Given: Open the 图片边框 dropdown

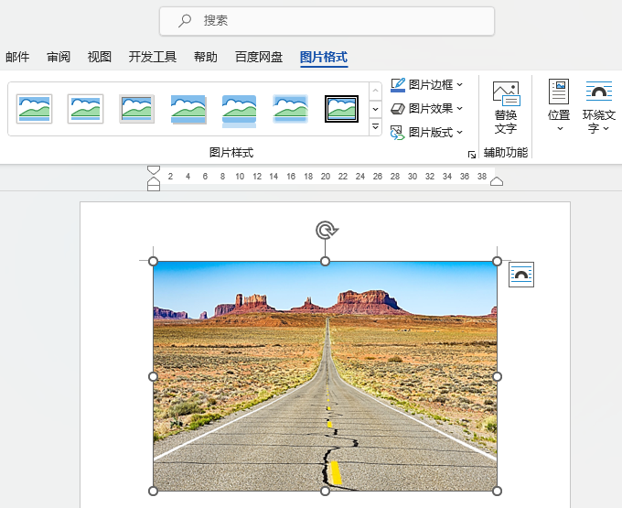Looking at the screenshot, I should click(427, 84).
